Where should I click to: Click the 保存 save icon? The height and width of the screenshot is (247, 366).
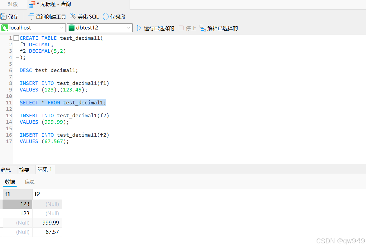click(4, 17)
